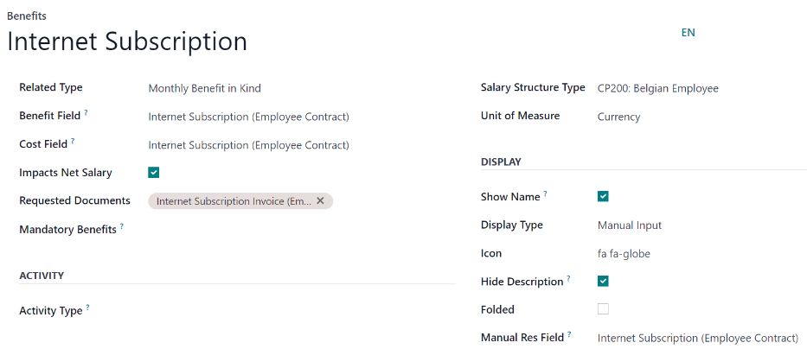Enable the Folded checkbox
This screenshot has height=349, width=807.
coord(603,309)
